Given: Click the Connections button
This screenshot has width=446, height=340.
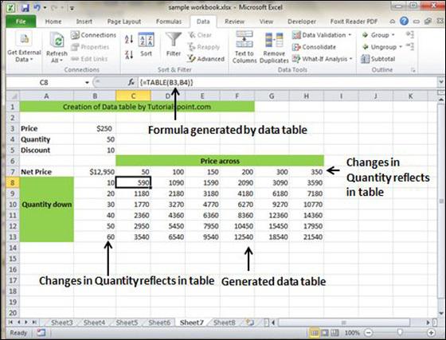Looking at the screenshot, I should [94, 35].
